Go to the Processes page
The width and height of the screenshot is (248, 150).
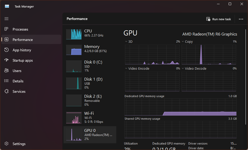[x=31, y=29]
